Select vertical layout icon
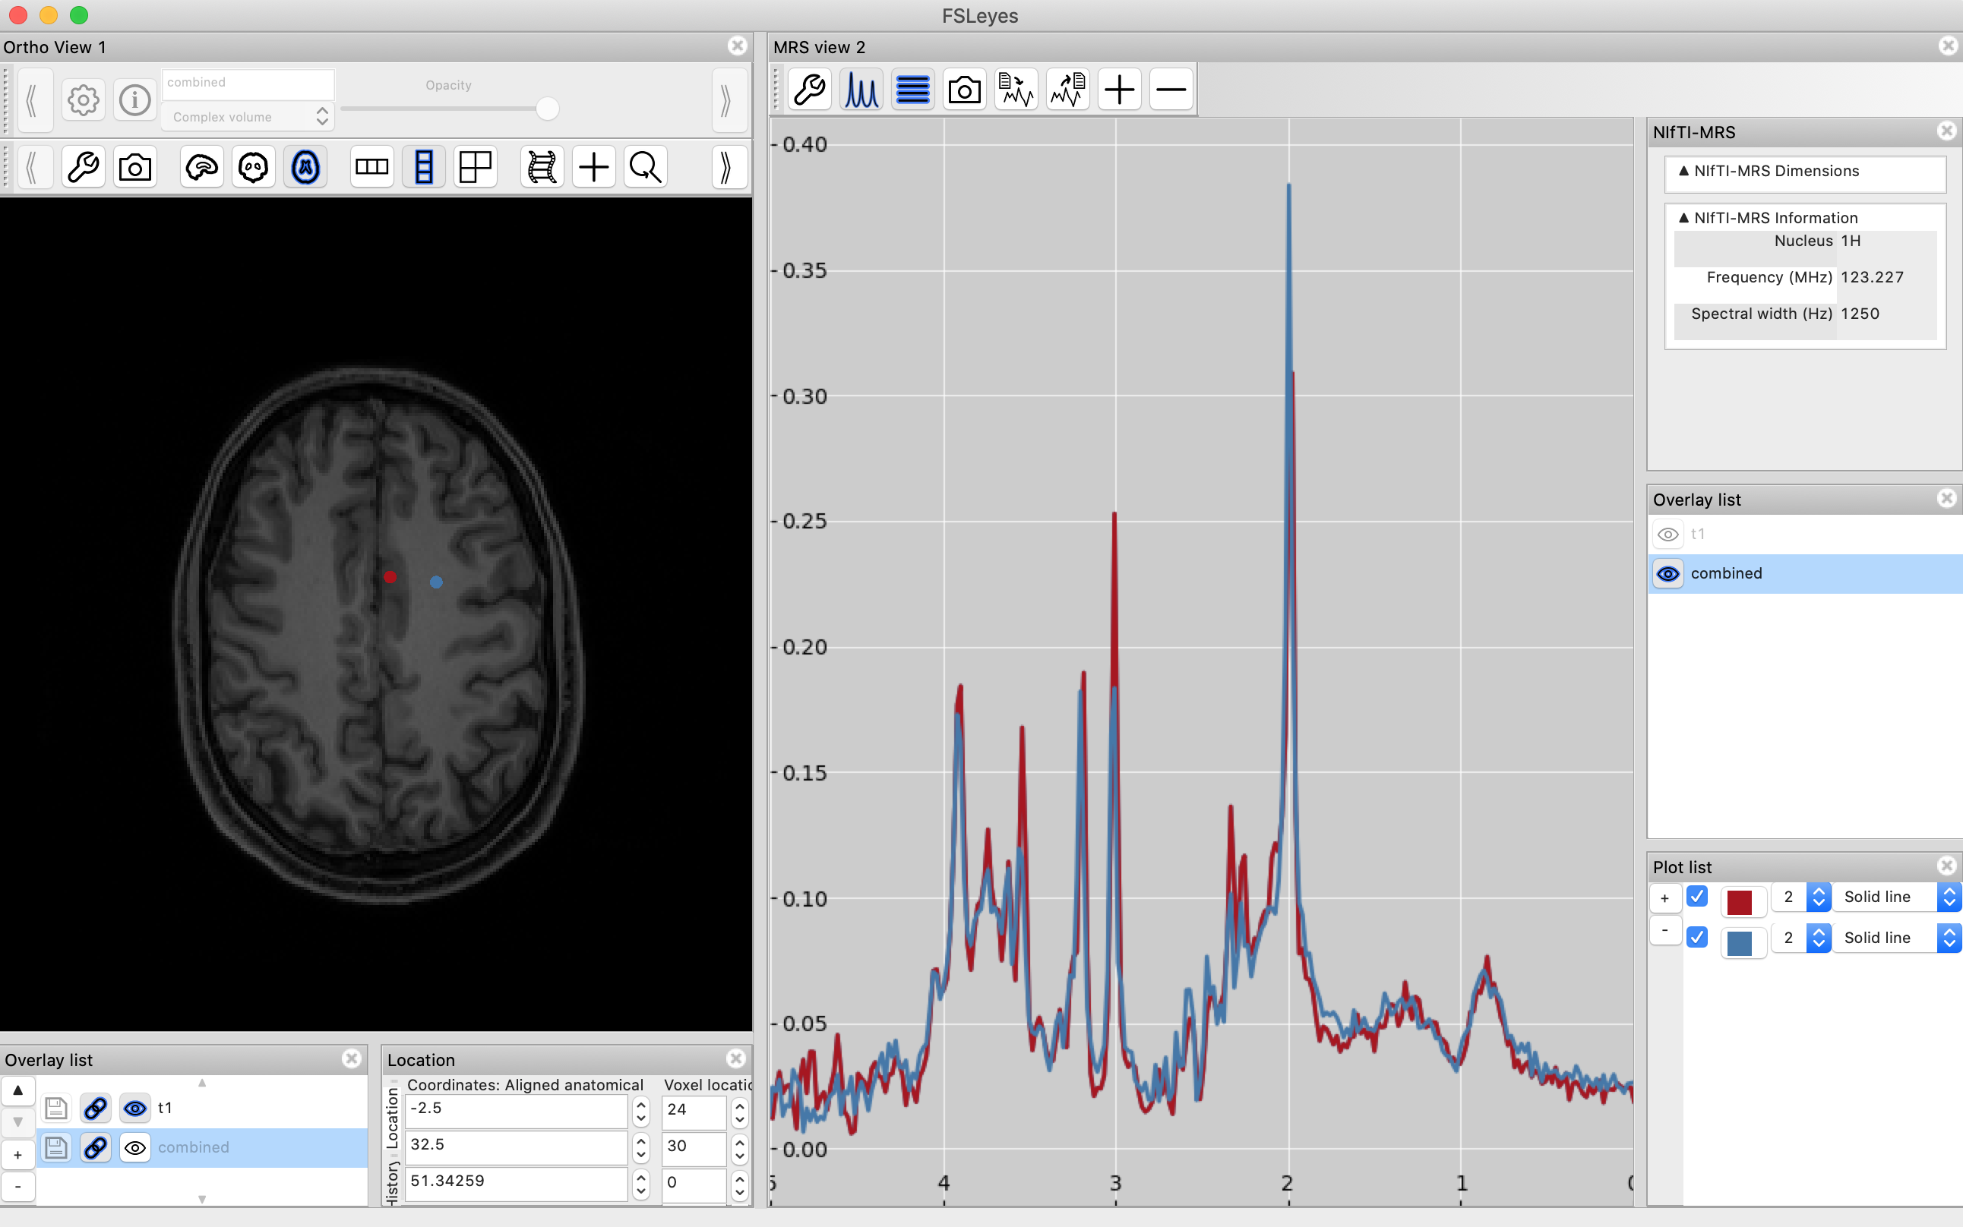 (424, 168)
